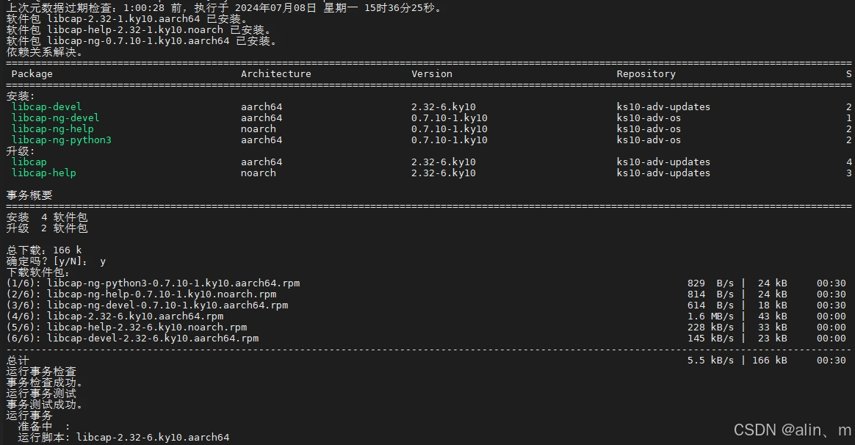Click the Version column header
This screenshot has width=855, height=445.
pyautogui.click(x=432, y=73)
